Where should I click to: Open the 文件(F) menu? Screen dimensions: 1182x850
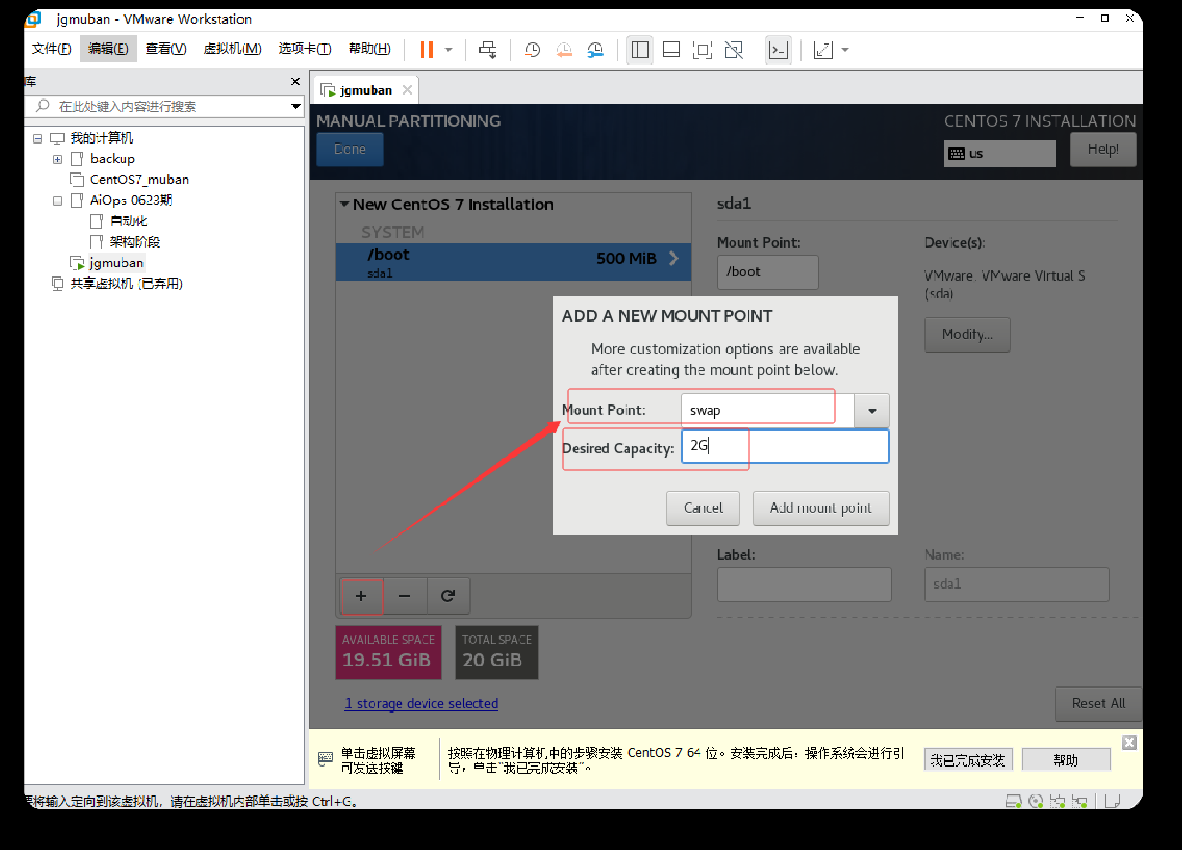pos(51,49)
